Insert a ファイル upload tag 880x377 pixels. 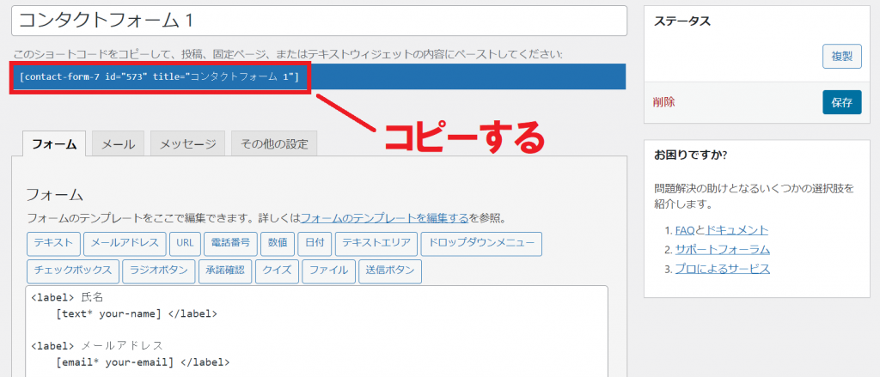(328, 270)
